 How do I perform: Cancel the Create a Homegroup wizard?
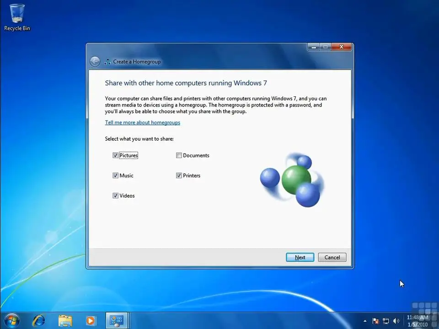(x=332, y=257)
